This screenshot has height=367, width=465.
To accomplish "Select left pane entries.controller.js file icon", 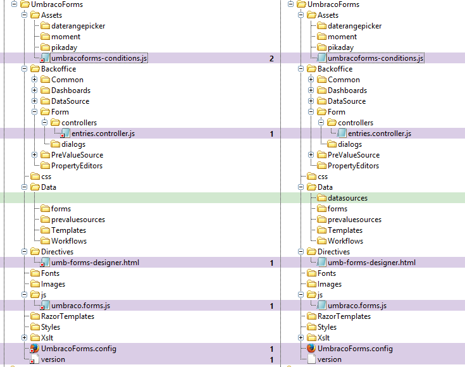I will pos(65,134).
